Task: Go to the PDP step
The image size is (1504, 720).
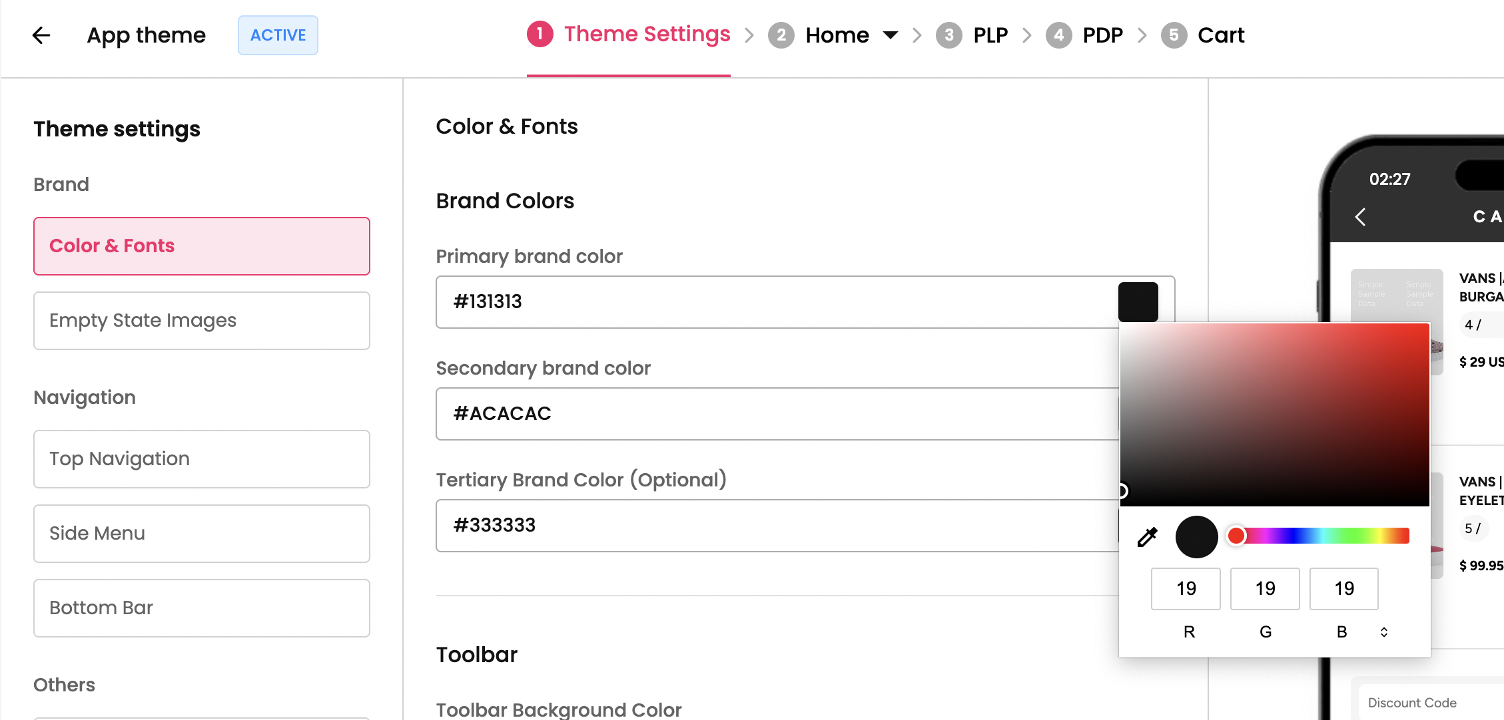Action: (1102, 35)
